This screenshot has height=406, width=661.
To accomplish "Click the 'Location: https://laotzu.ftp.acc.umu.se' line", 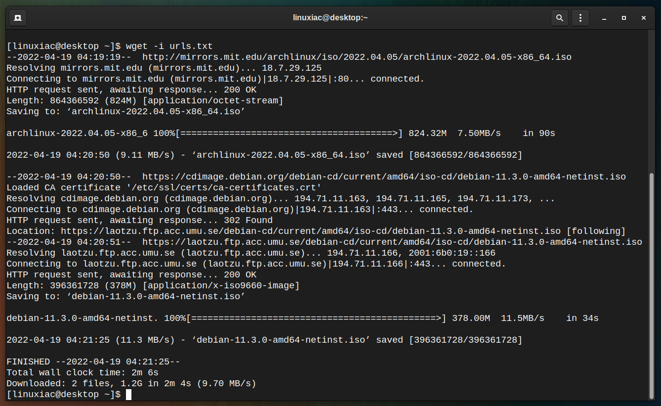I will click(x=316, y=231).
